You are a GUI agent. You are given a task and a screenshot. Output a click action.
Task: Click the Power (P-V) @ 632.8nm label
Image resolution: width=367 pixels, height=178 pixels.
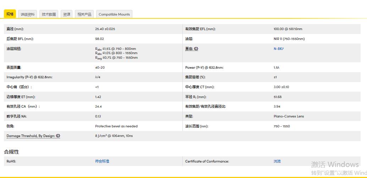coord(204,68)
